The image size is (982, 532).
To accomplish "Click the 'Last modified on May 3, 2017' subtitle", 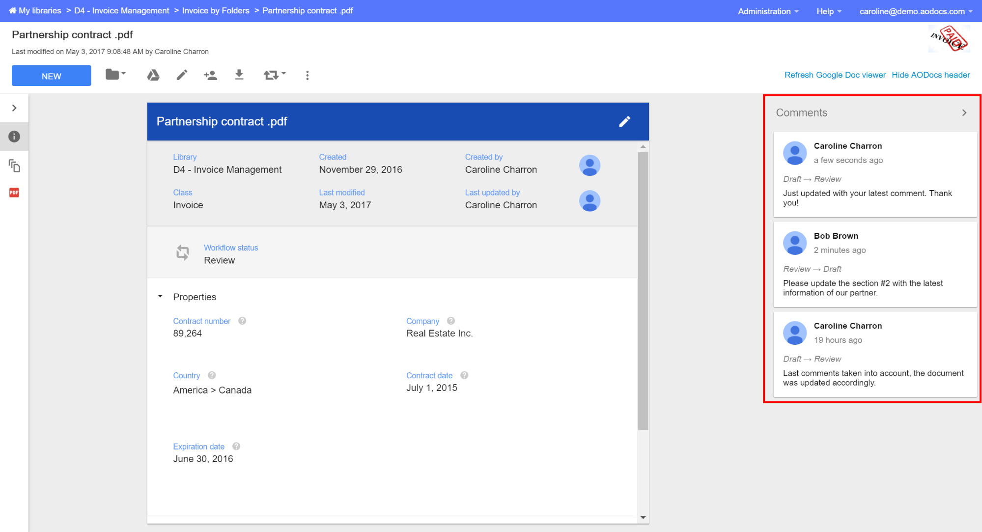I will tap(110, 52).
